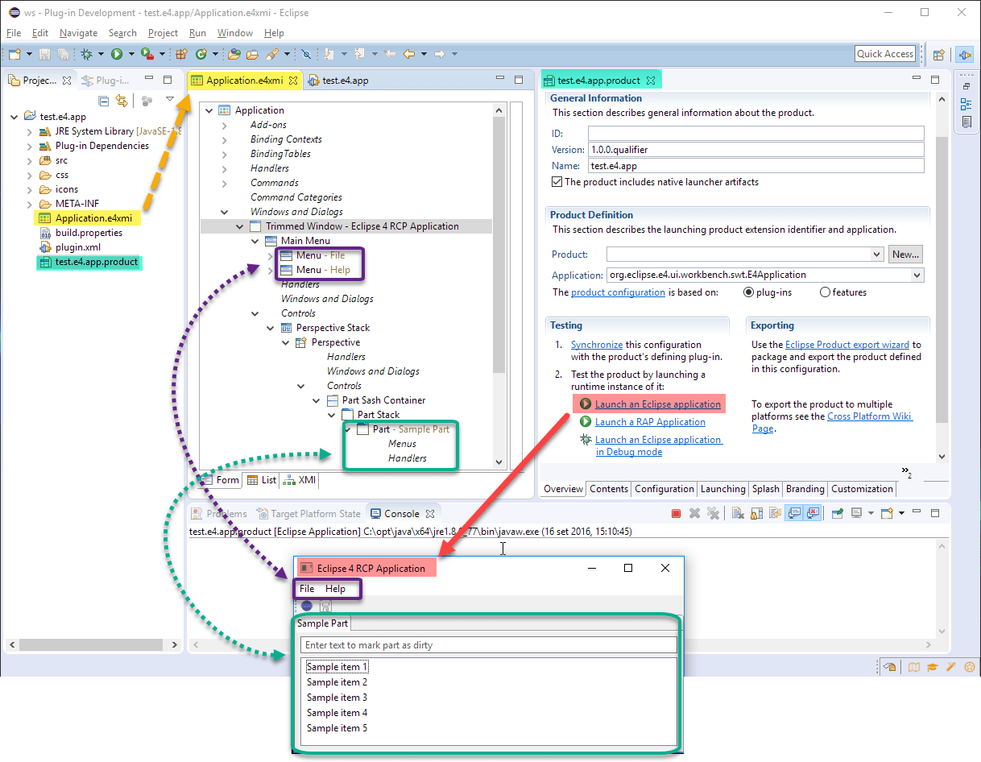This screenshot has width=981, height=762.
Task: Toggle show console on standard out change
Action: (793, 513)
